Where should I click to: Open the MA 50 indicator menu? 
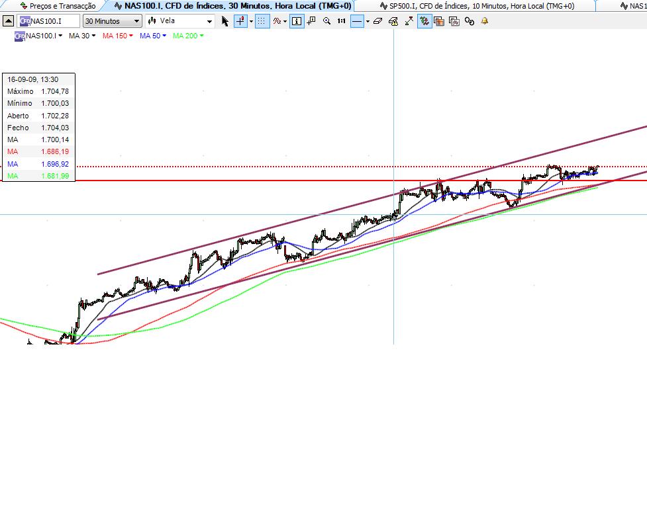153,36
